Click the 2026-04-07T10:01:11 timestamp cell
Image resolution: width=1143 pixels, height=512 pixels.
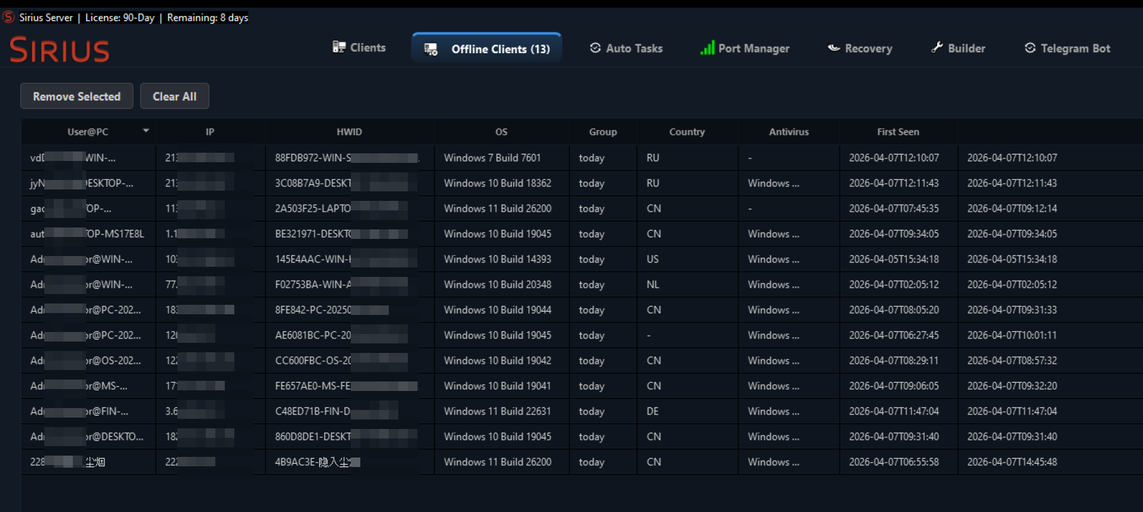tap(1012, 335)
